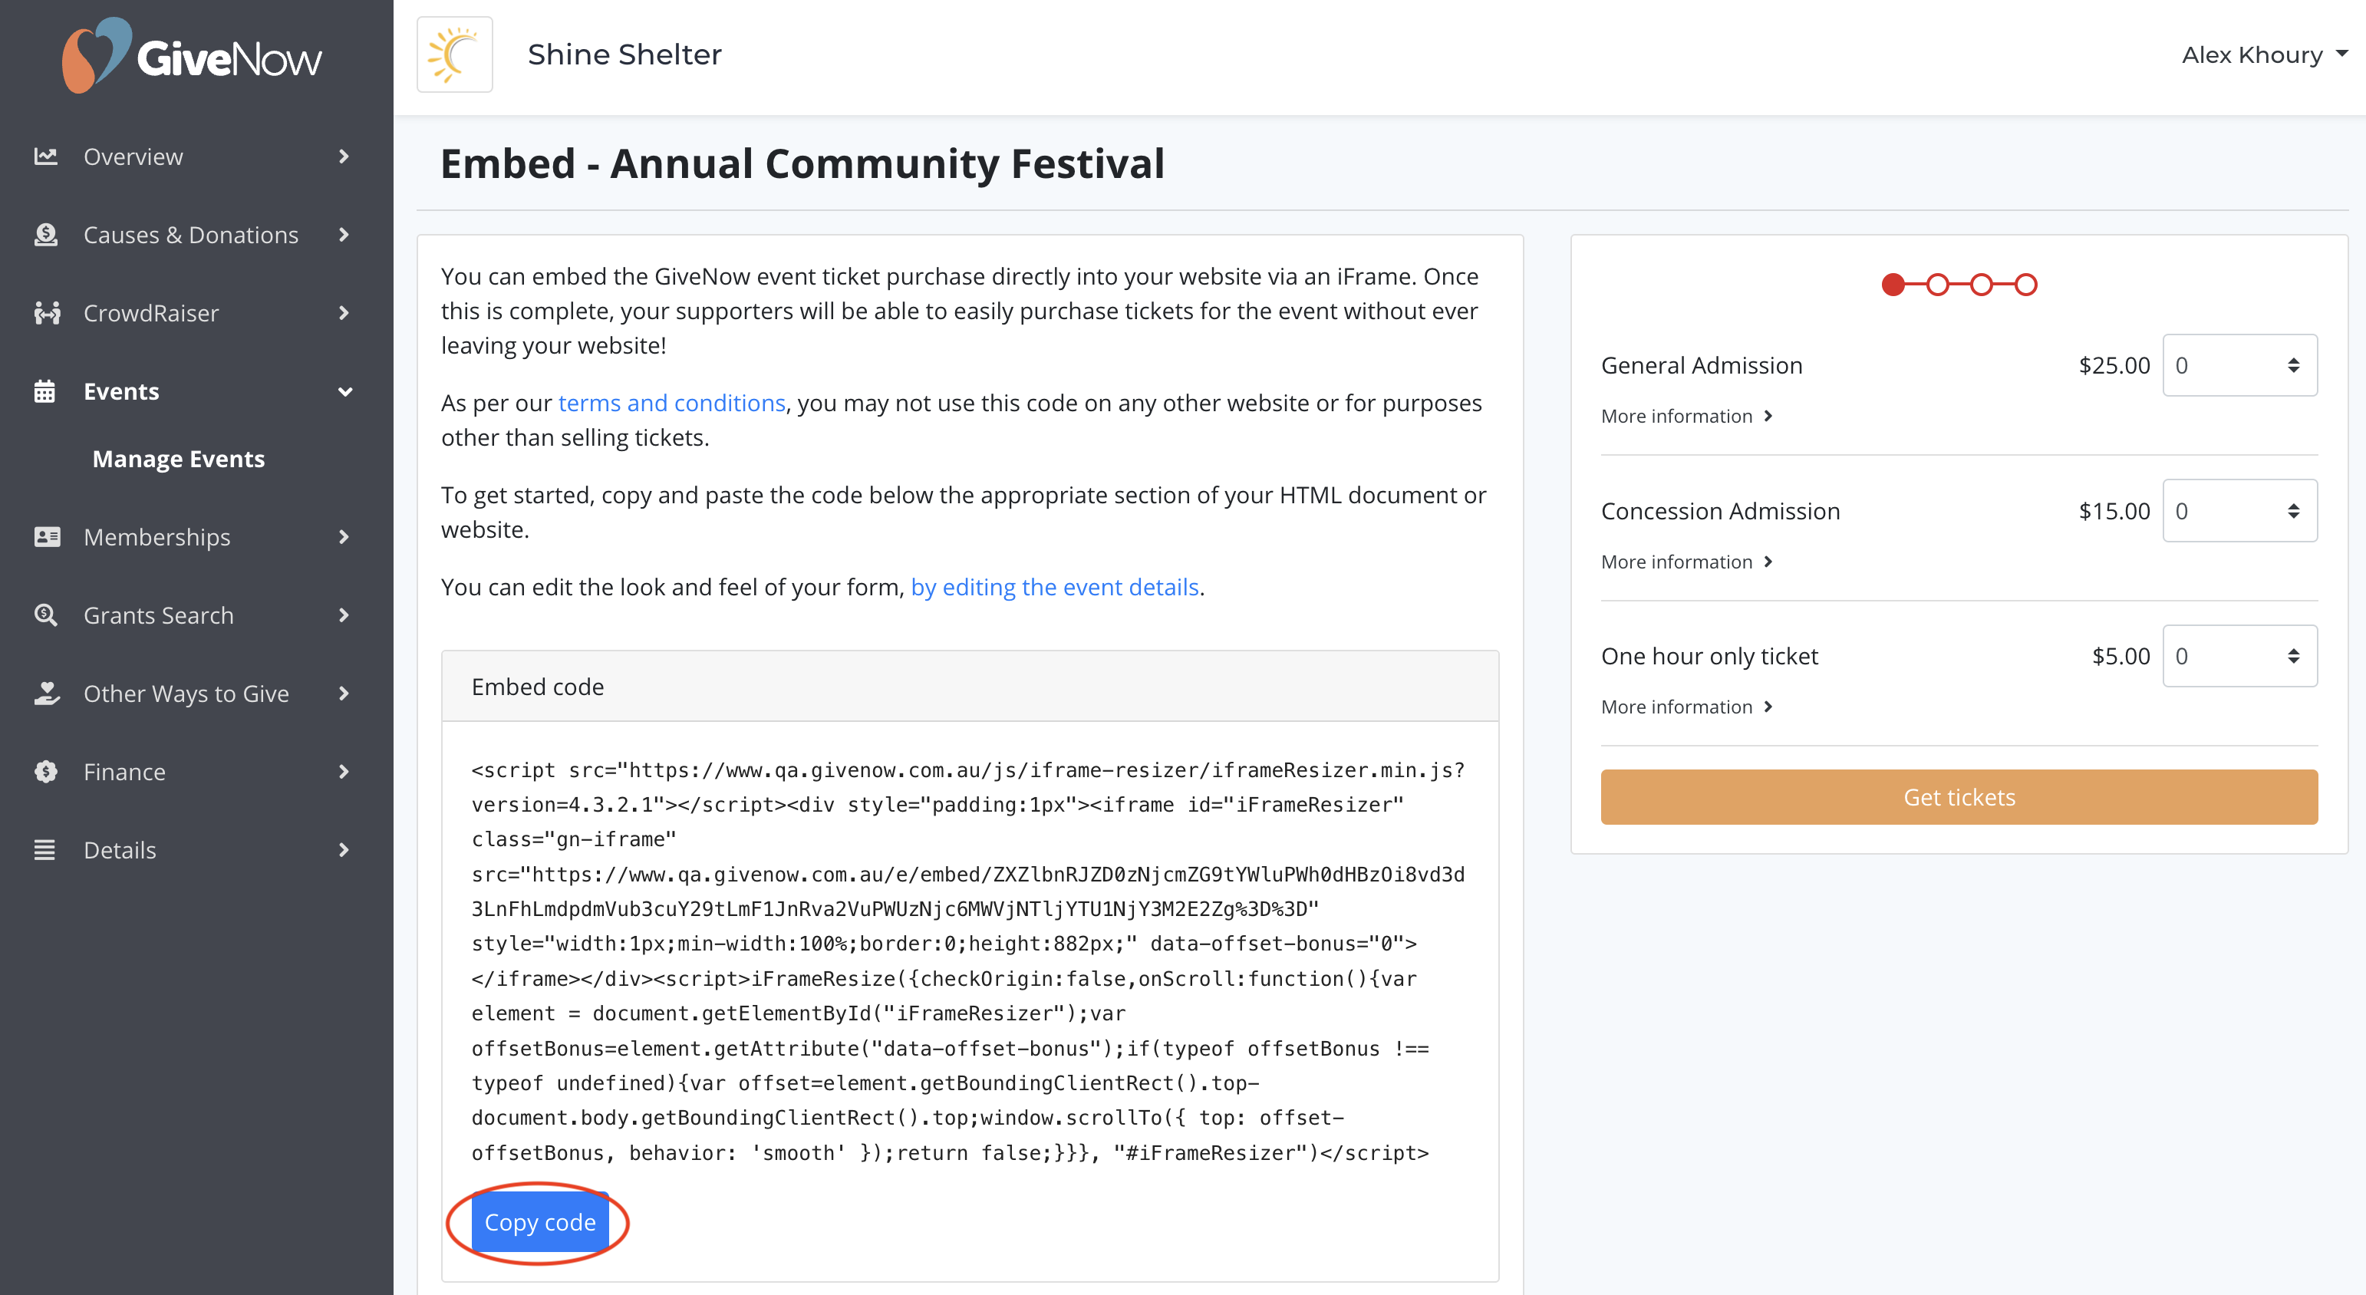Collapse the Events menu chevron

click(x=345, y=392)
